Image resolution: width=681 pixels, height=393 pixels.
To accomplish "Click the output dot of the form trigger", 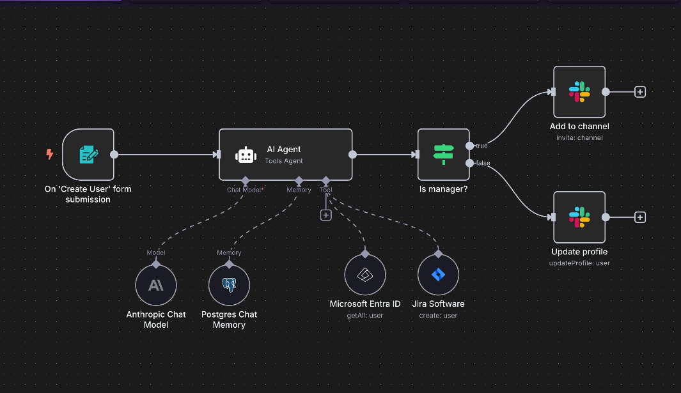I will coord(114,154).
